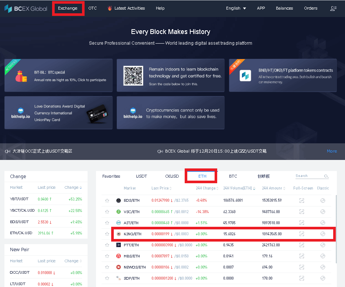
Task: Favorite the AIT/ETH pair star
Action: [107, 223]
